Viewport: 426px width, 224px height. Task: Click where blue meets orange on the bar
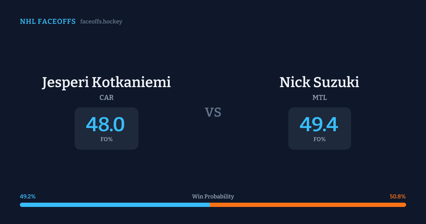tap(210, 205)
